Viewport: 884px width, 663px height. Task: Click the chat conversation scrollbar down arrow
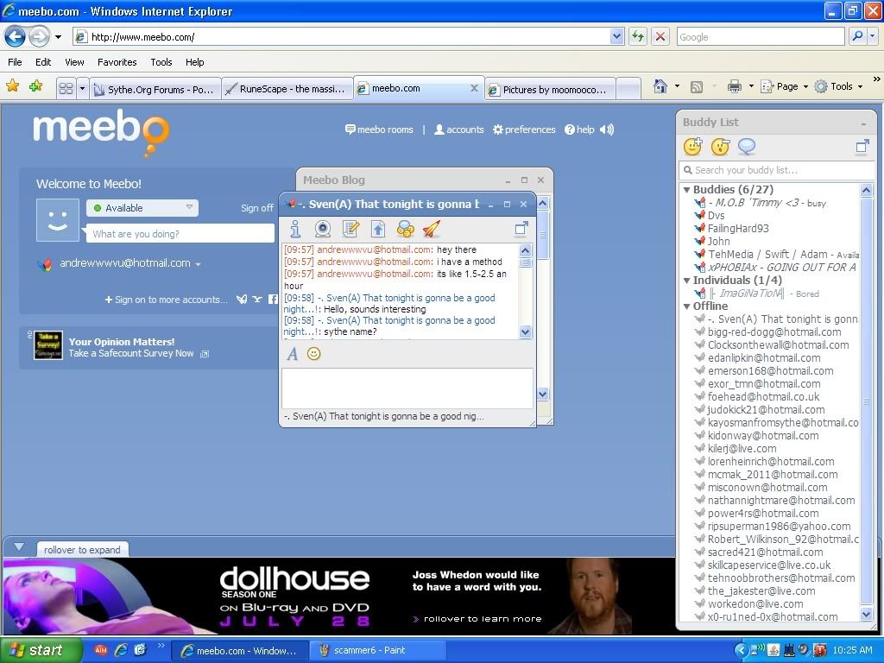pos(525,332)
